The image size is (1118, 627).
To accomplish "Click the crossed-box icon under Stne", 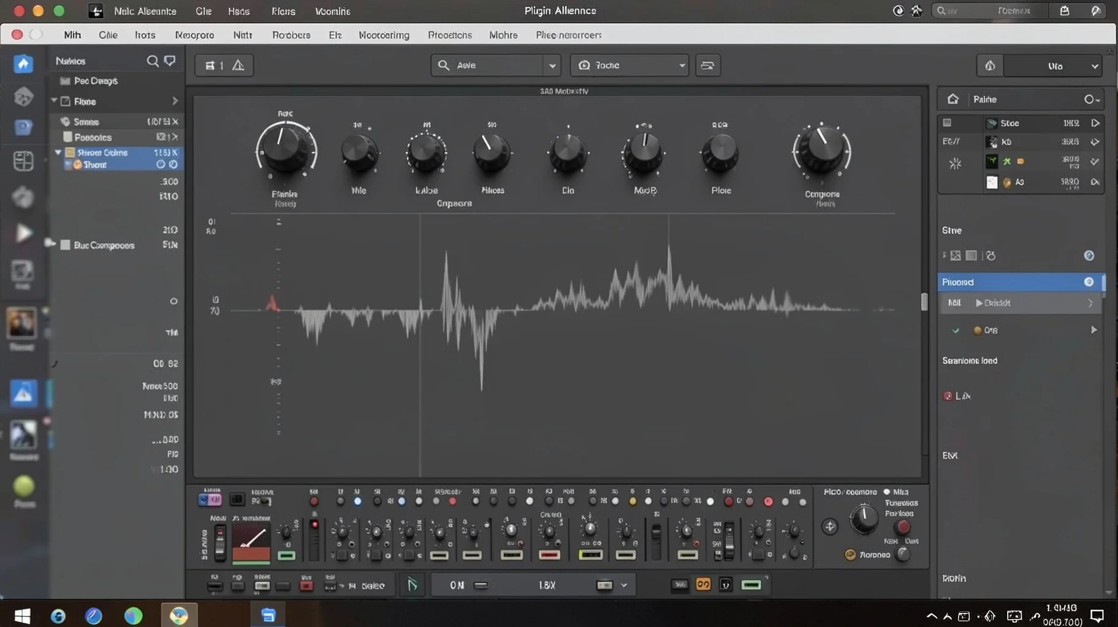I will pyautogui.click(x=956, y=255).
